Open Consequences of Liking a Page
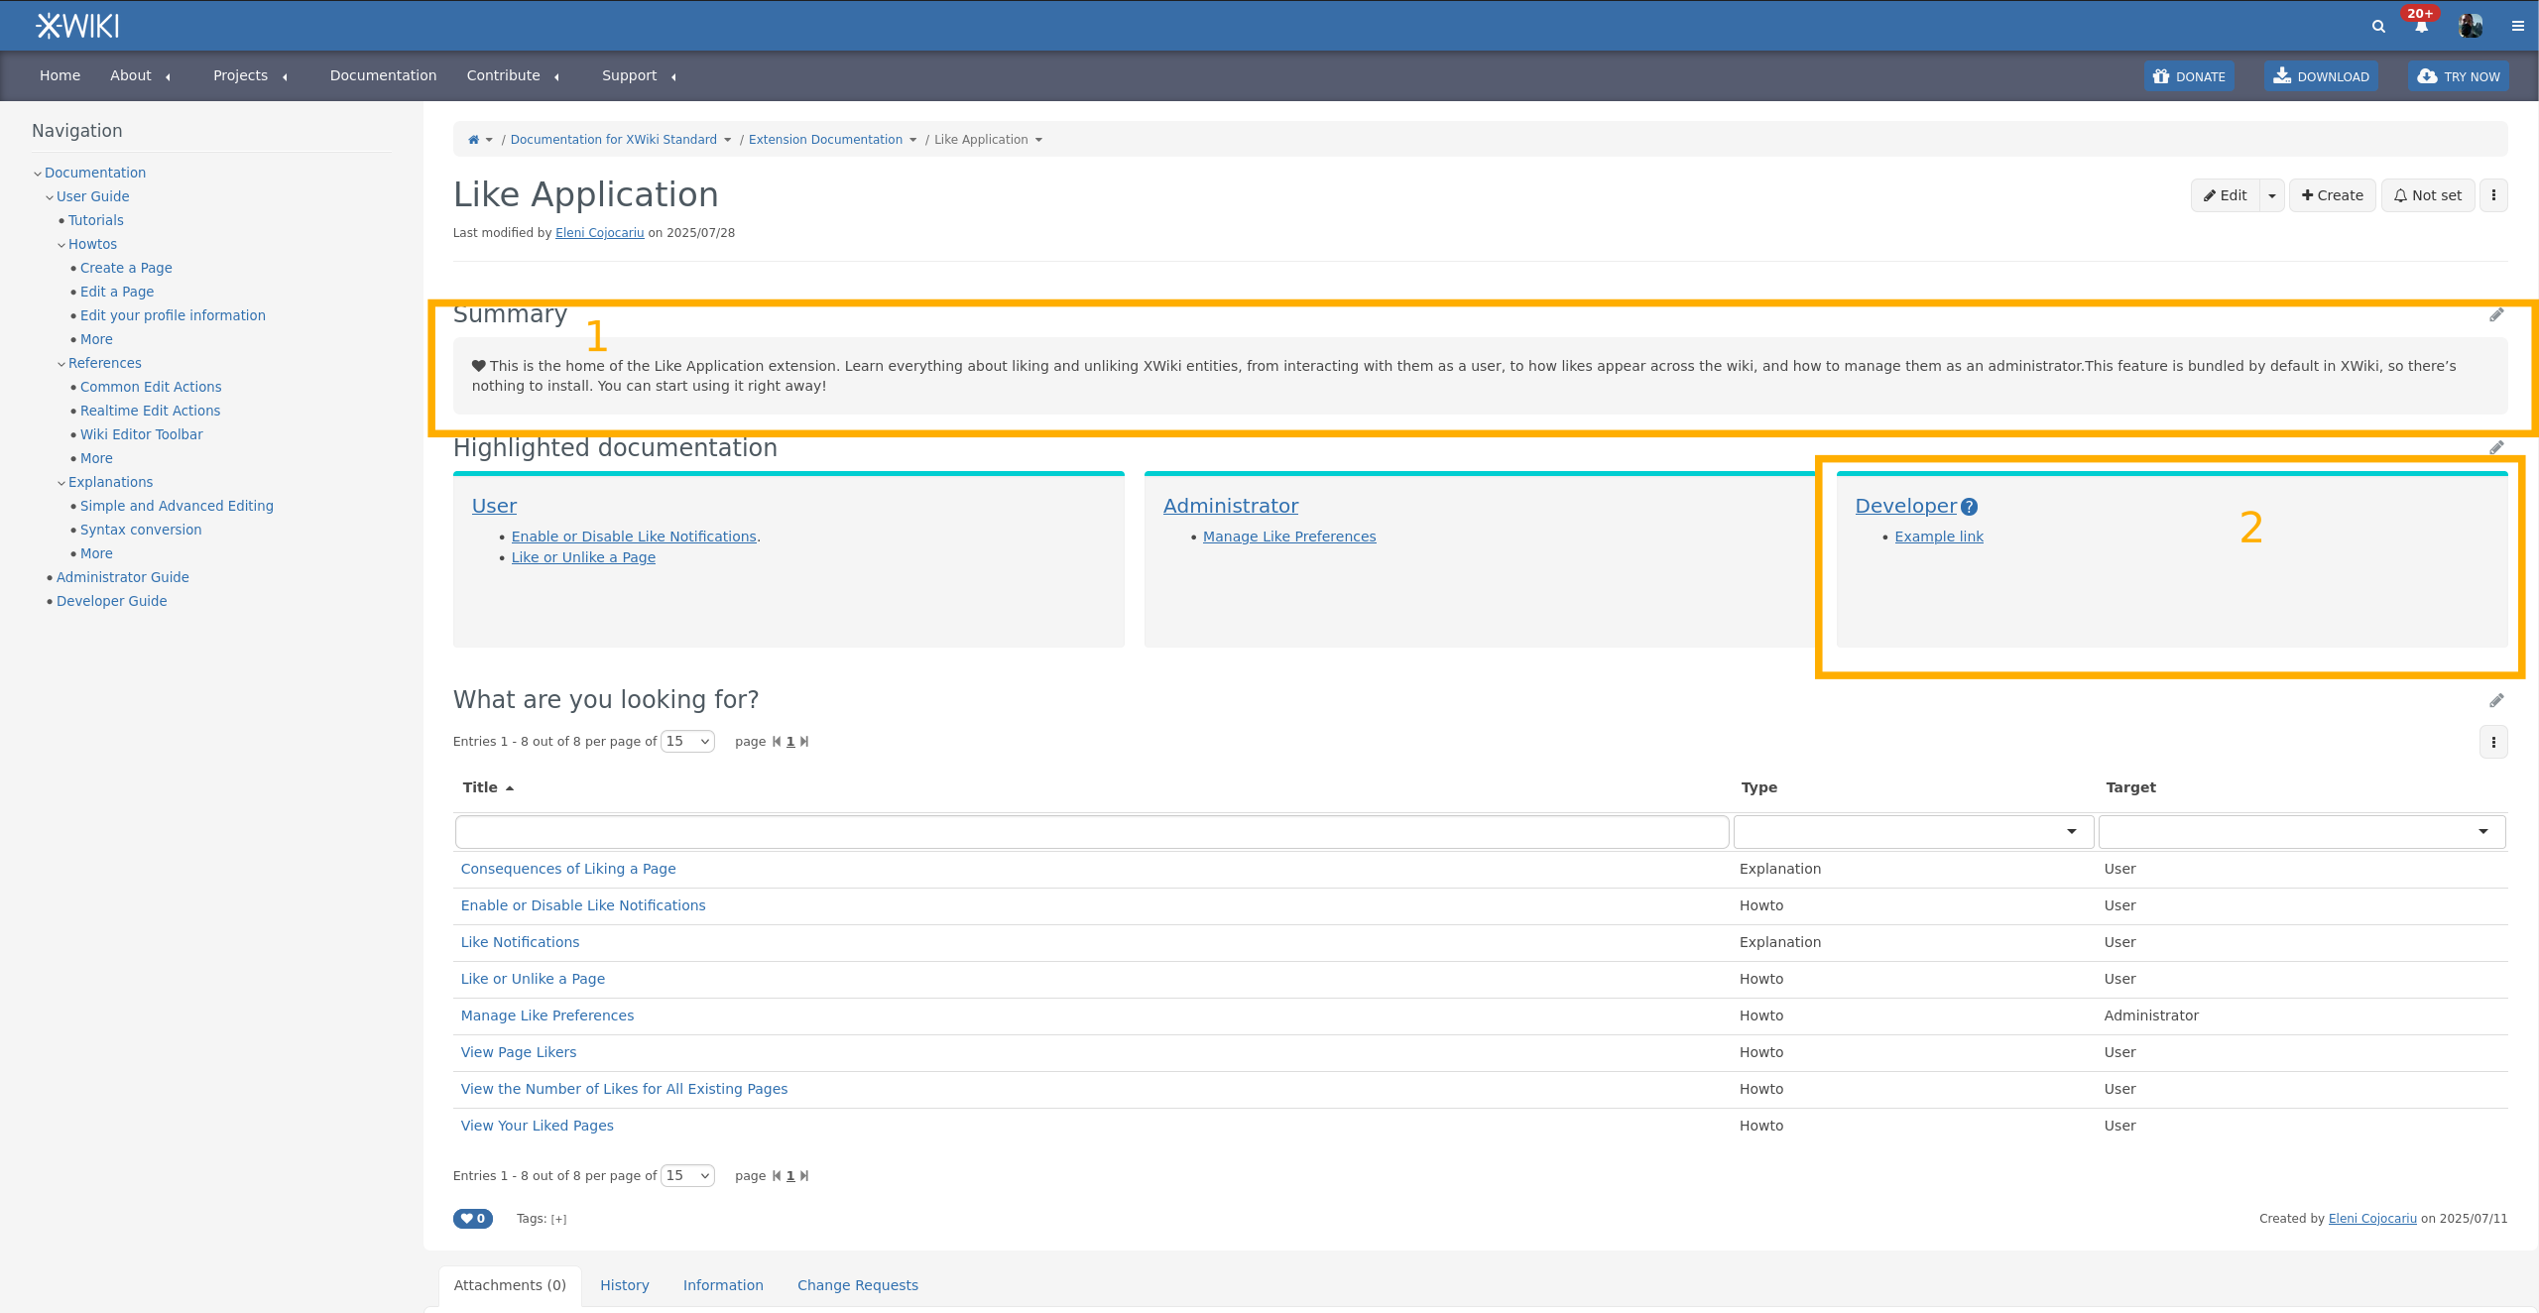 (568, 869)
